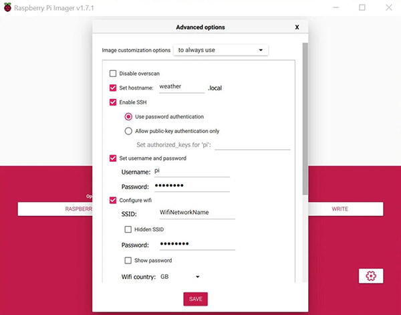Image resolution: width=401 pixels, height=315 pixels.
Task: Close the Advanced options dialog with X
Action: pyautogui.click(x=297, y=27)
